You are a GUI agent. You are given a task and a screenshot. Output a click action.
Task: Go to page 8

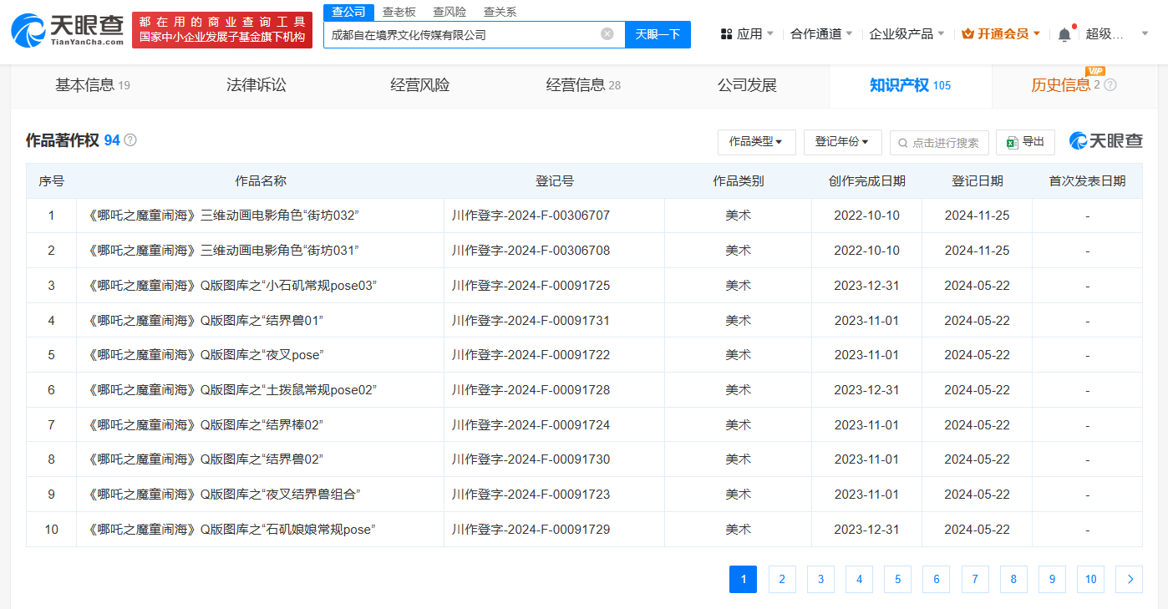(x=1013, y=580)
